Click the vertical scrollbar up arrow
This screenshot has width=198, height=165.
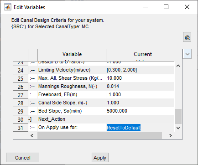(x=178, y=66)
